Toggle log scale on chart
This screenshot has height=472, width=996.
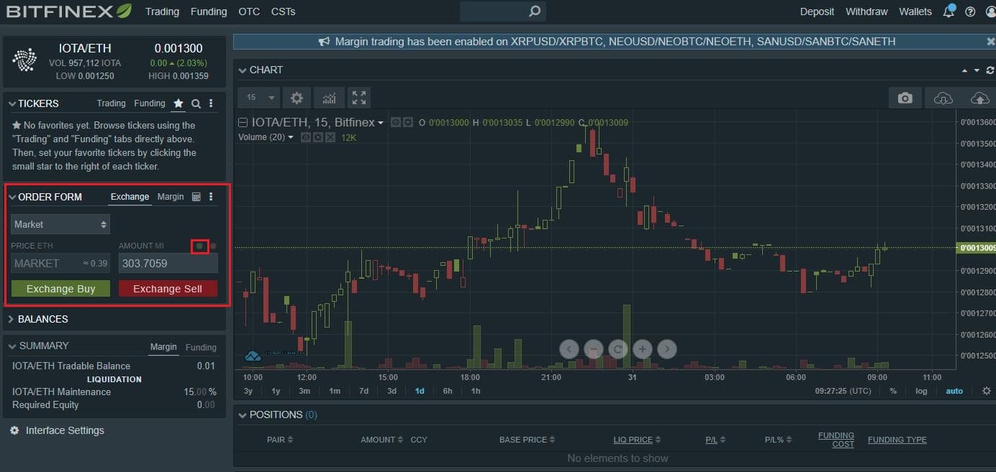[x=921, y=391]
